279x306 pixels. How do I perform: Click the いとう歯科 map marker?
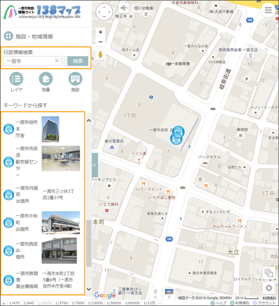[x=107, y=211]
